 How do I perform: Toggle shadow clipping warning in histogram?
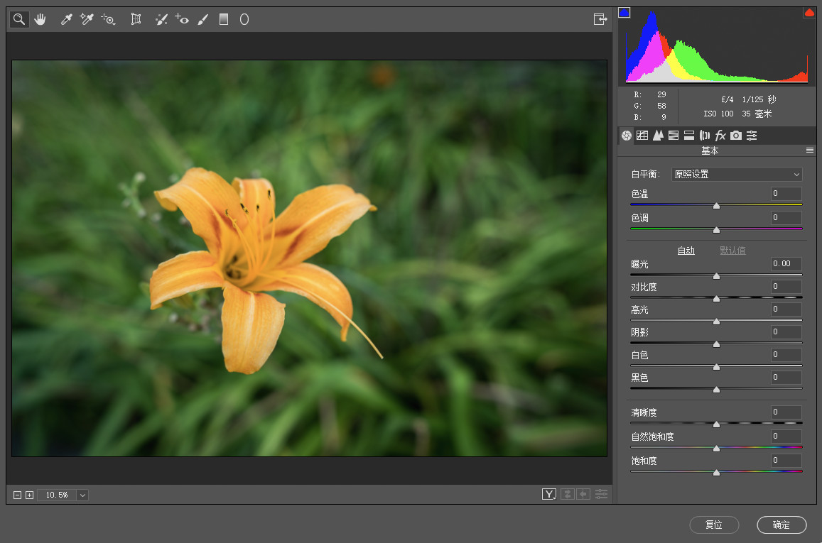tap(624, 13)
